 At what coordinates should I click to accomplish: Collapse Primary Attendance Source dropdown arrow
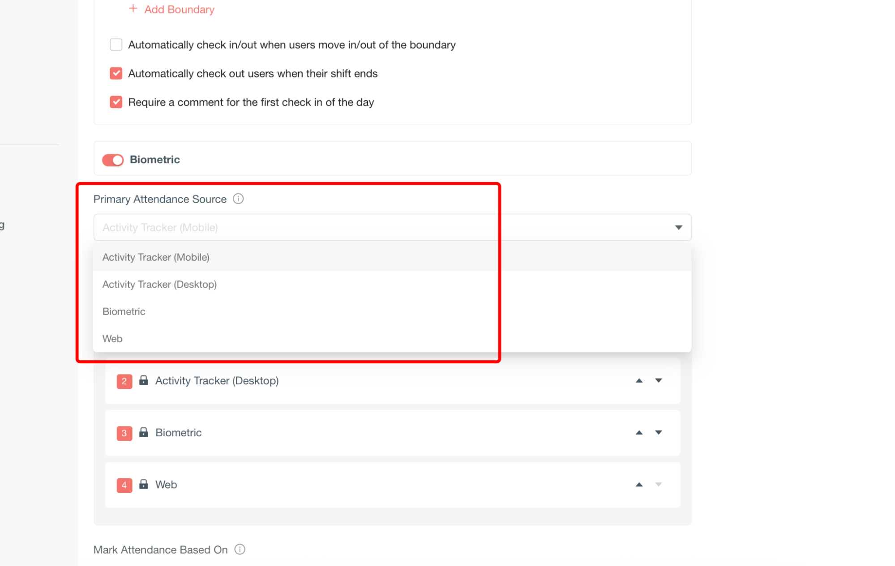678,227
